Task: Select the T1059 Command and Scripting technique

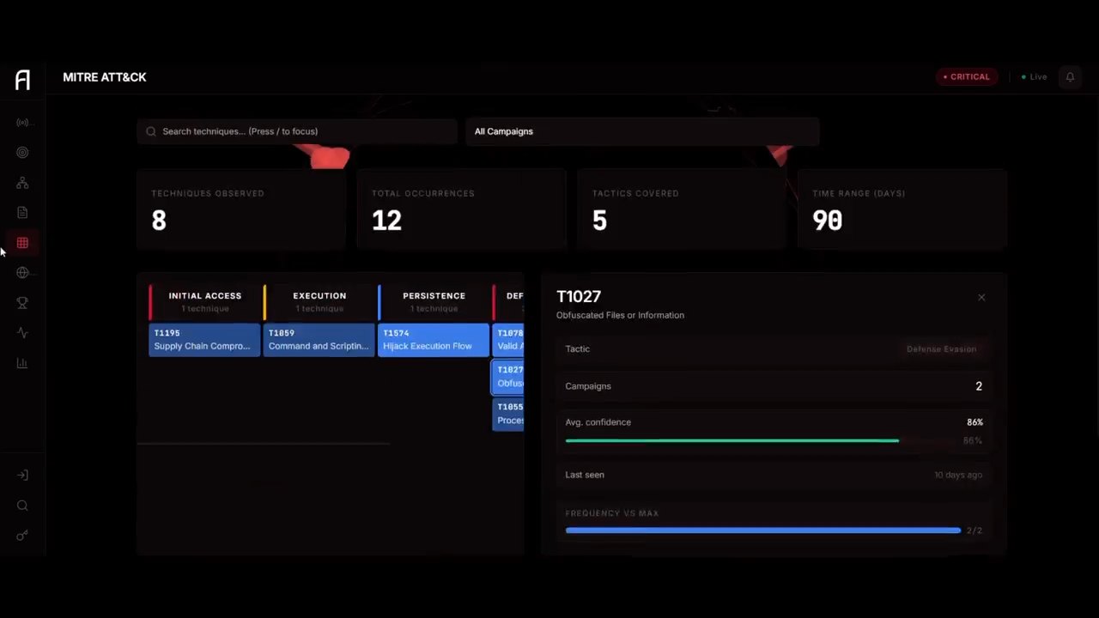Action: [x=319, y=340]
